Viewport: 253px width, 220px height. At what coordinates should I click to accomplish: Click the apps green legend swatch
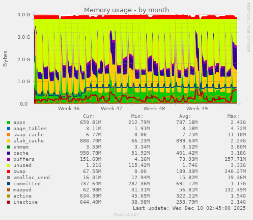9,123
